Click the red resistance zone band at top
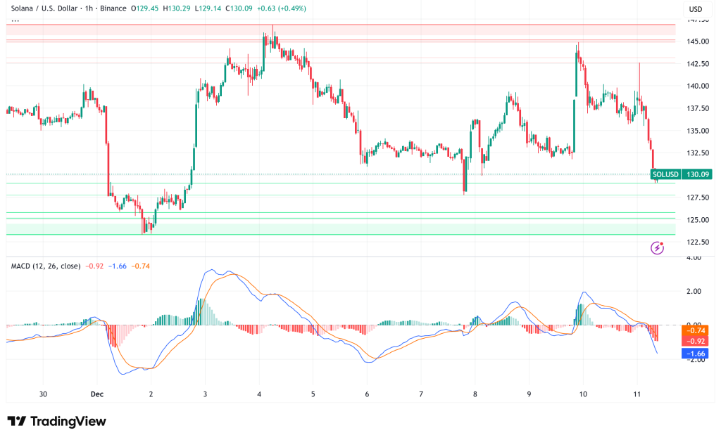 (338, 30)
